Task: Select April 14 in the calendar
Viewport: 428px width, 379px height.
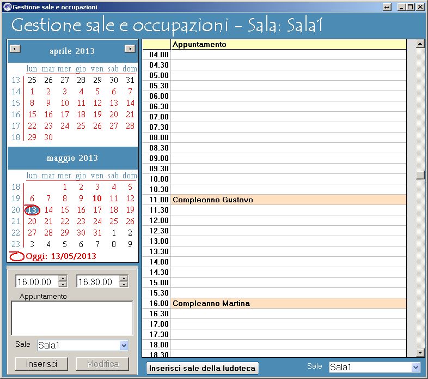Action: [x=130, y=103]
